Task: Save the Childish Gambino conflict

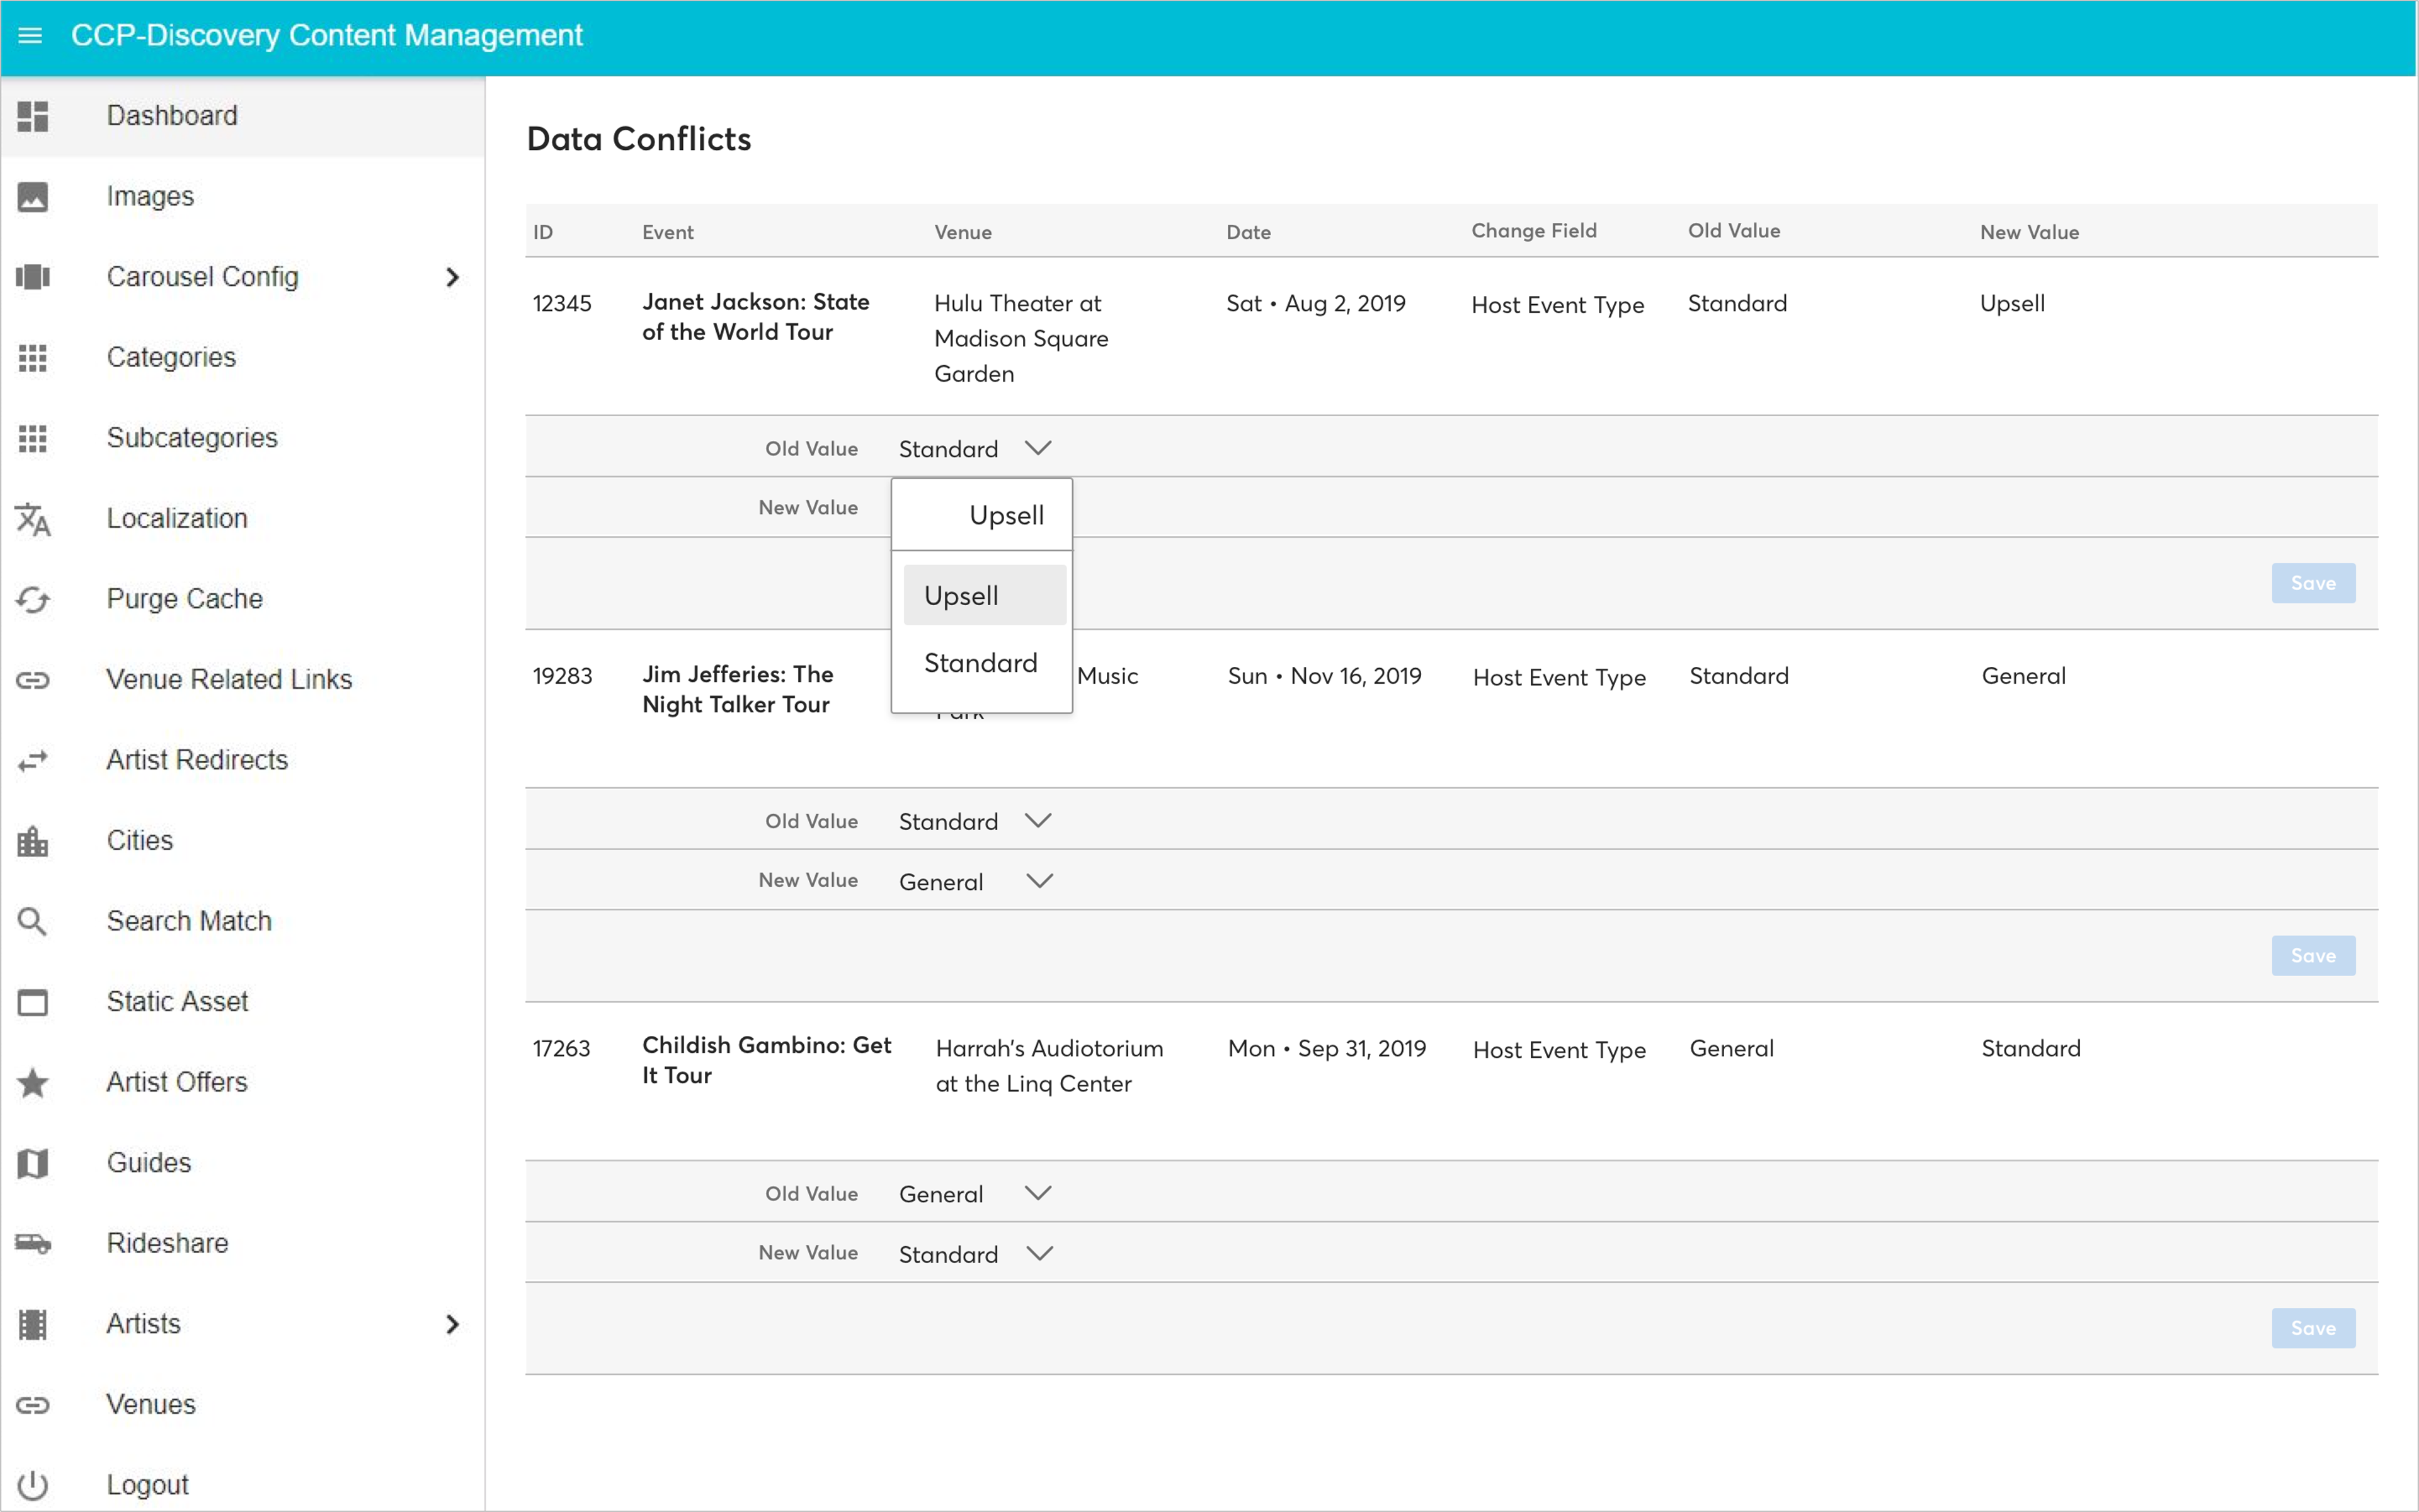Action: pos(2312,1328)
